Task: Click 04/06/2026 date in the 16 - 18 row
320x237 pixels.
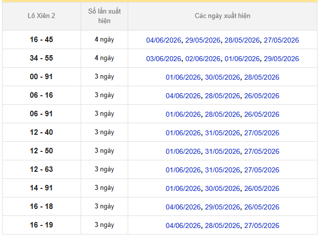Action: (x=183, y=207)
